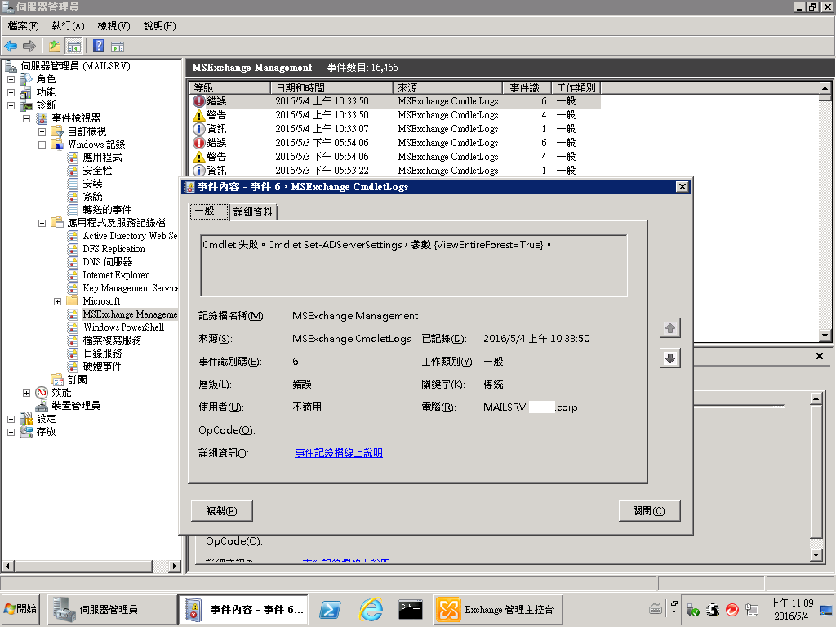Viewport: 836px width, 627px height.
Task: Open the 事件記錄檔線上說明 link
Action: click(339, 452)
